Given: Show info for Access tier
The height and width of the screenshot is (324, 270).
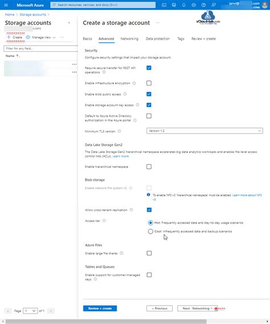Looking at the screenshot, I should (104, 221).
